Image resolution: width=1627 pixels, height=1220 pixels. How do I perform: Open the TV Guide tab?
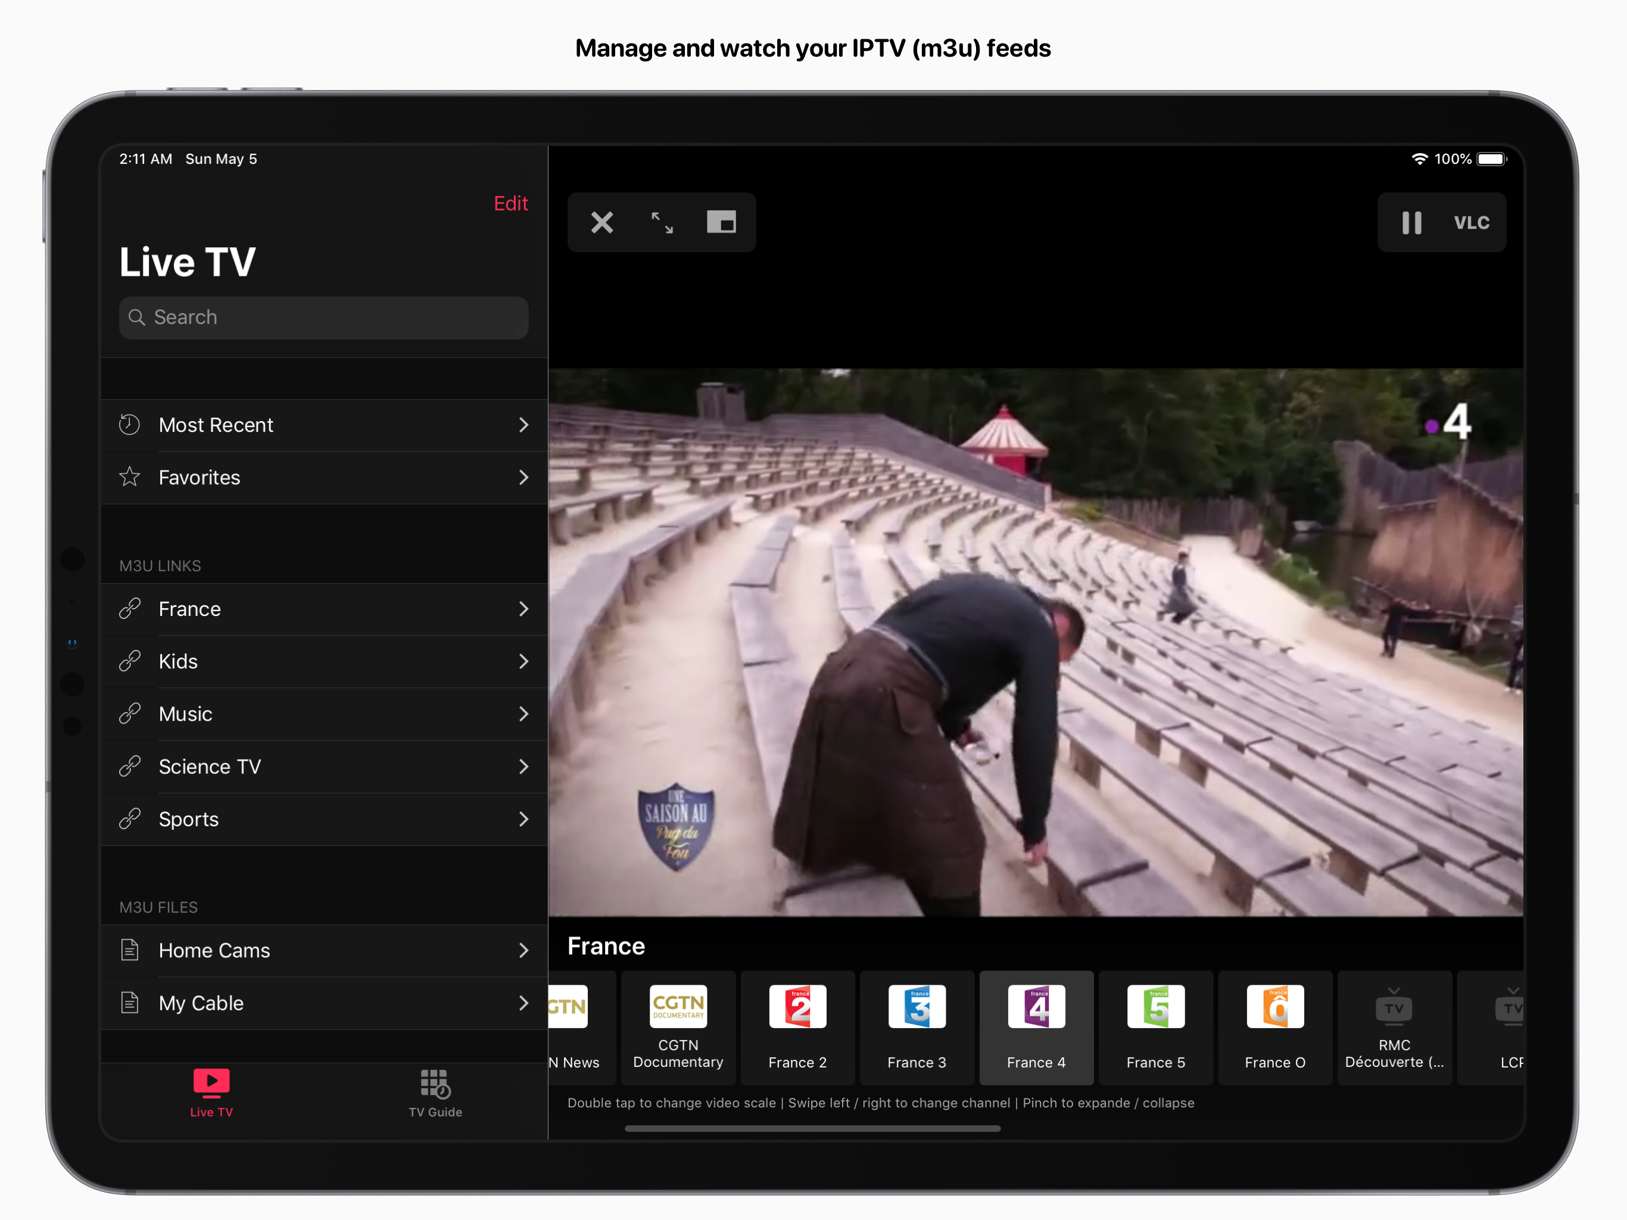(x=435, y=1094)
